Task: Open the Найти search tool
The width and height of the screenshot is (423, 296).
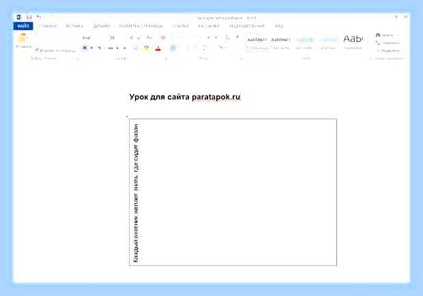Action: pos(384,35)
